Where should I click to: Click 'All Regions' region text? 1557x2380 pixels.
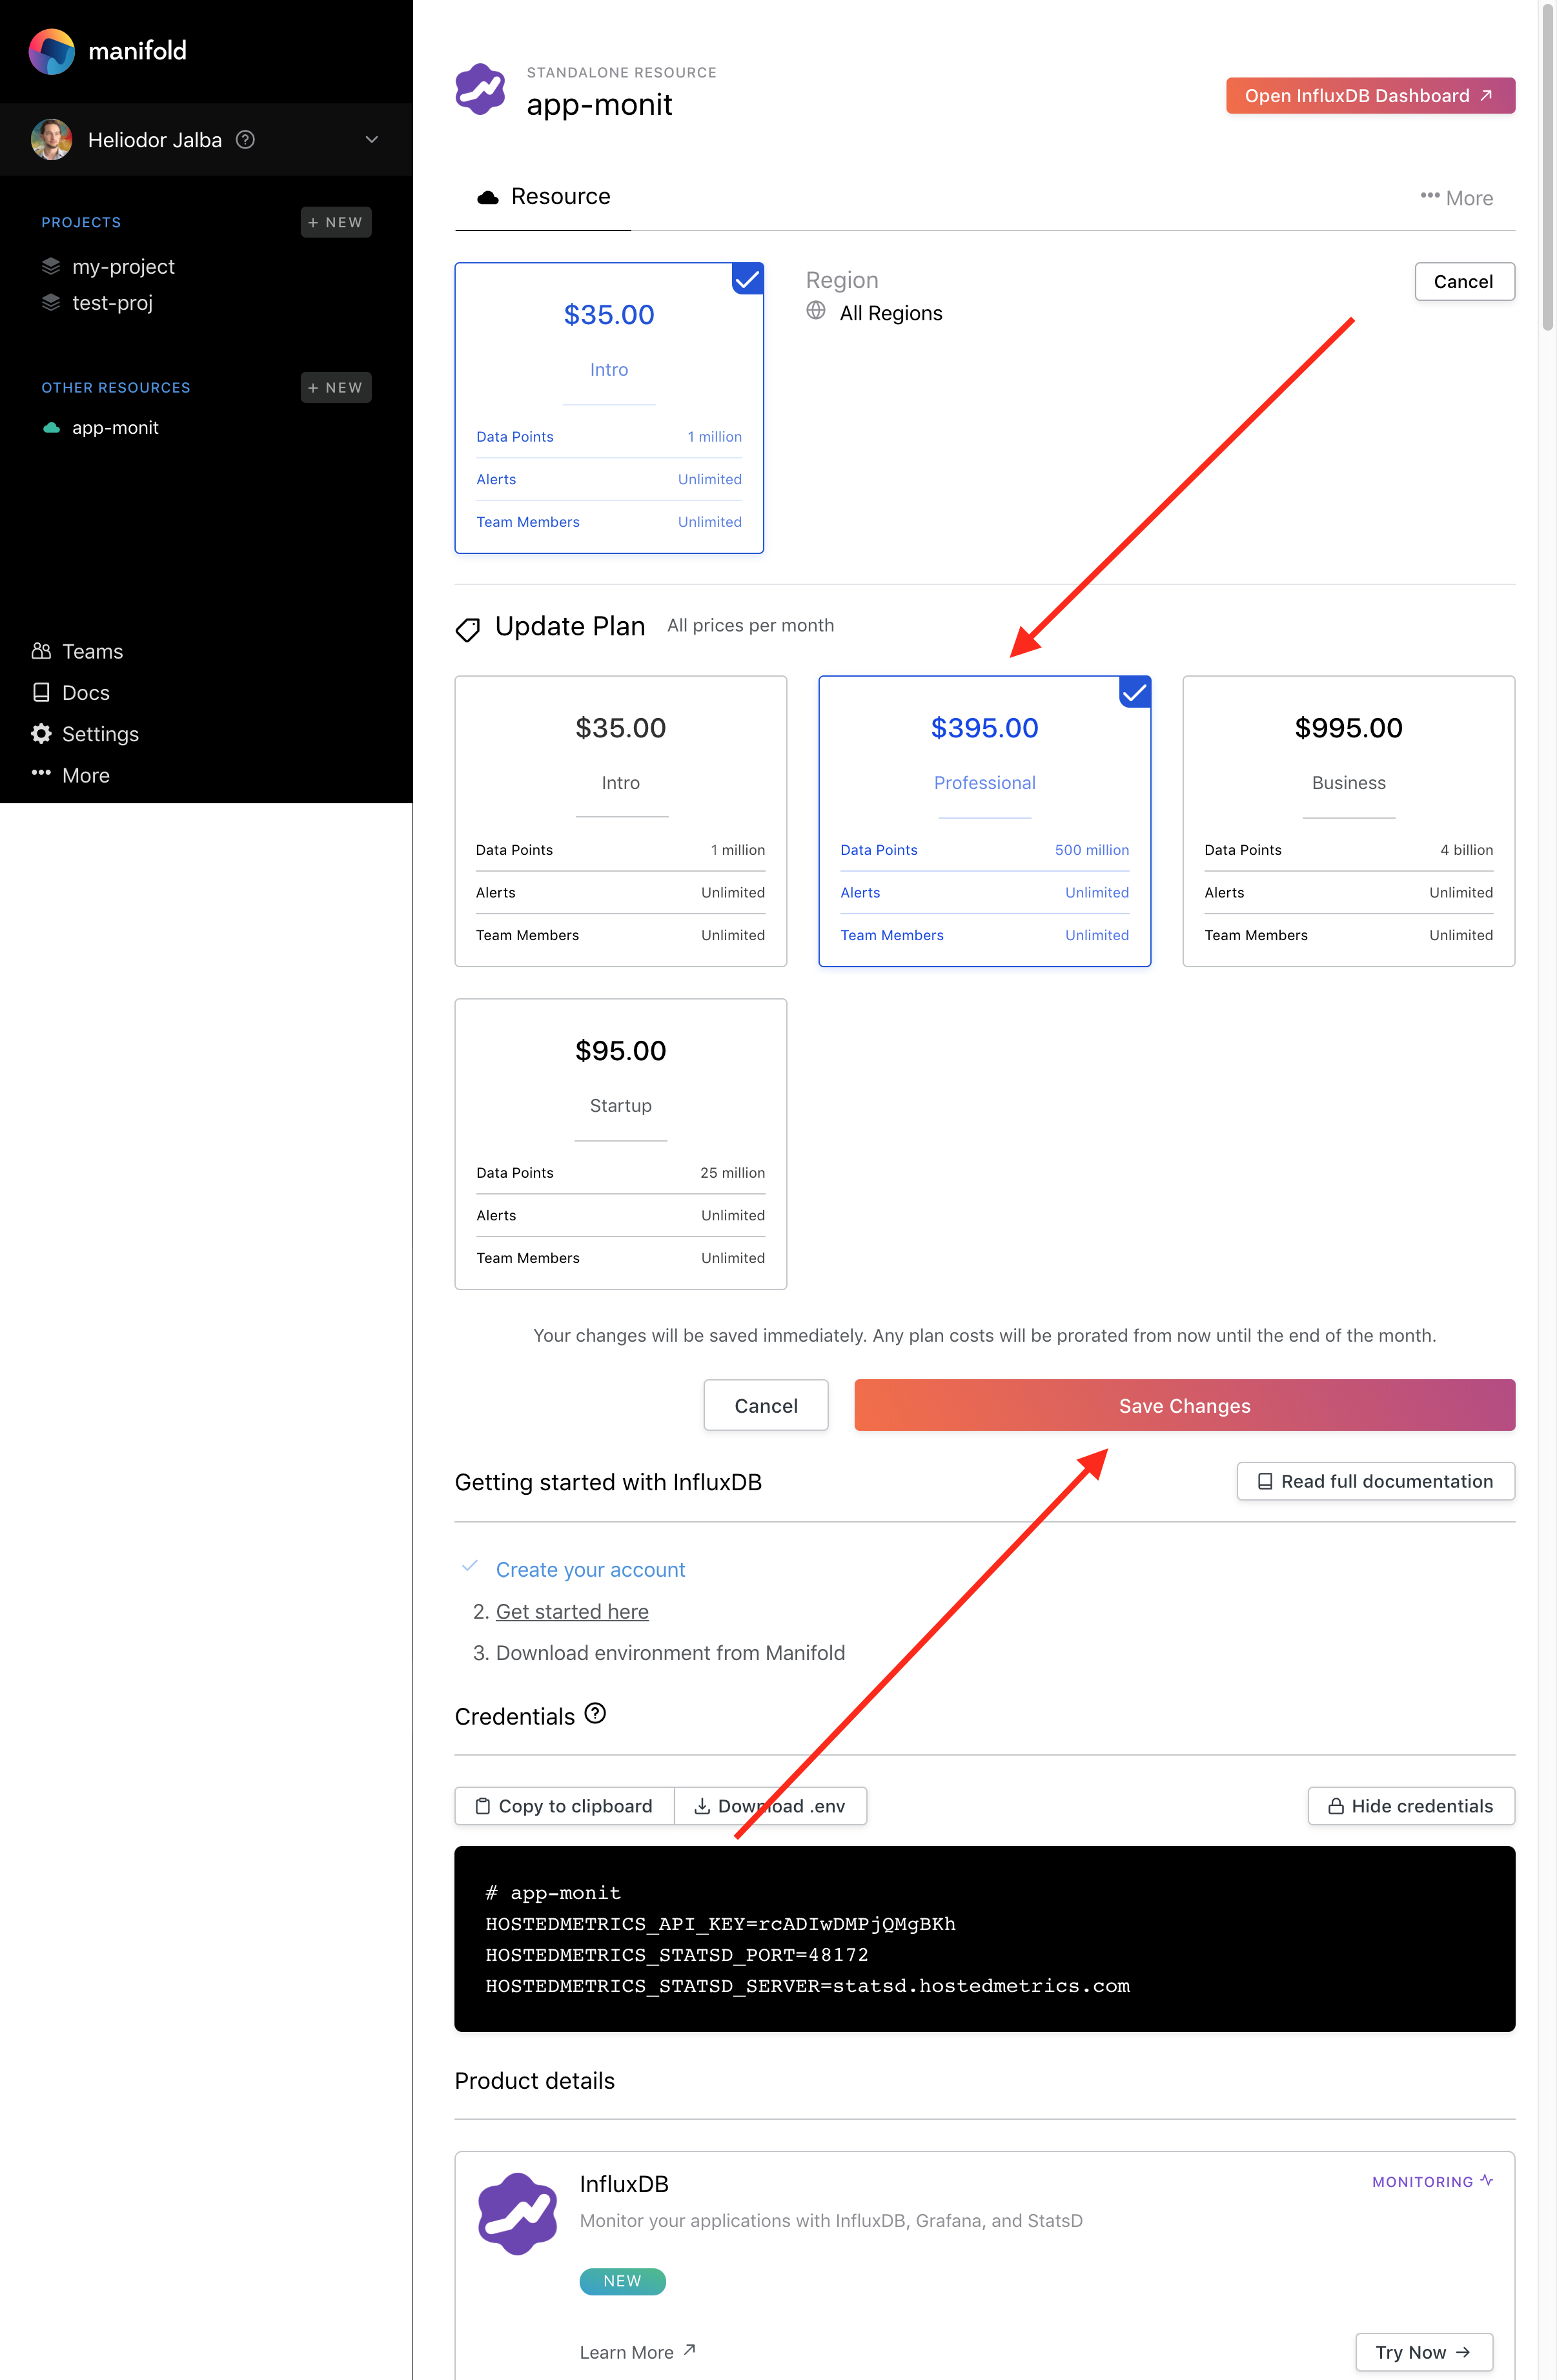coord(891,313)
